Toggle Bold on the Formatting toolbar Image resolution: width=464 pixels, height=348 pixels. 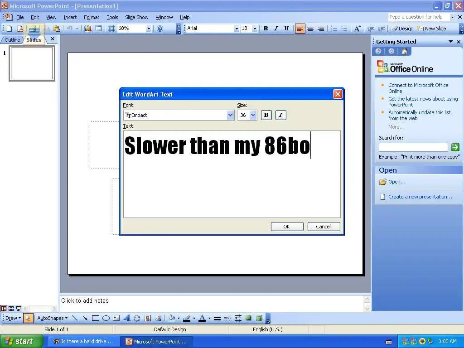click(266, 29)
